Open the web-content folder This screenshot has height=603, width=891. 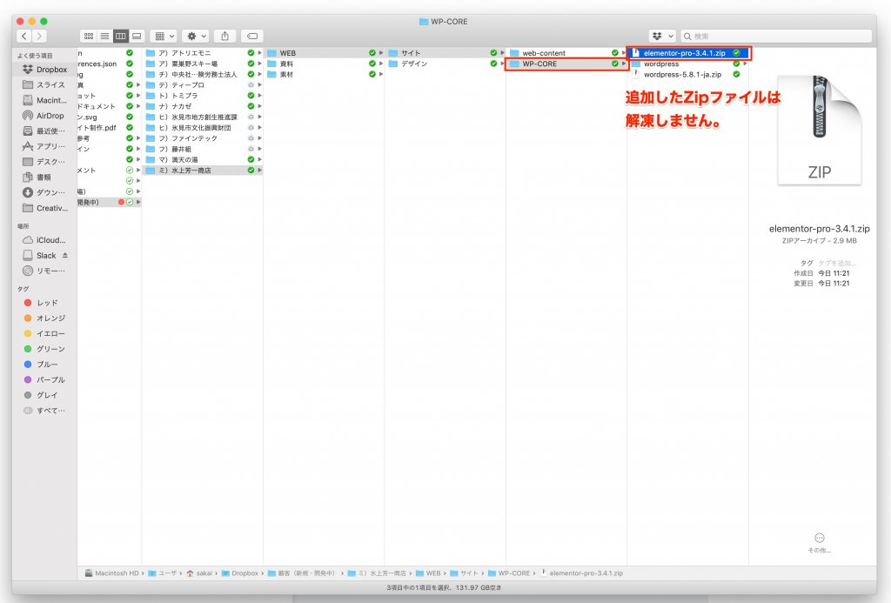[543, 53]
